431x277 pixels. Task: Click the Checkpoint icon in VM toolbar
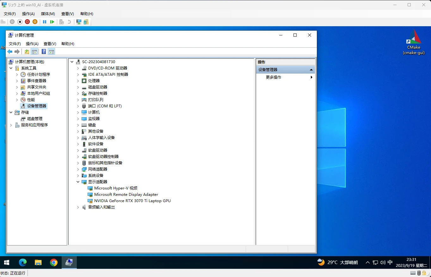62,22
